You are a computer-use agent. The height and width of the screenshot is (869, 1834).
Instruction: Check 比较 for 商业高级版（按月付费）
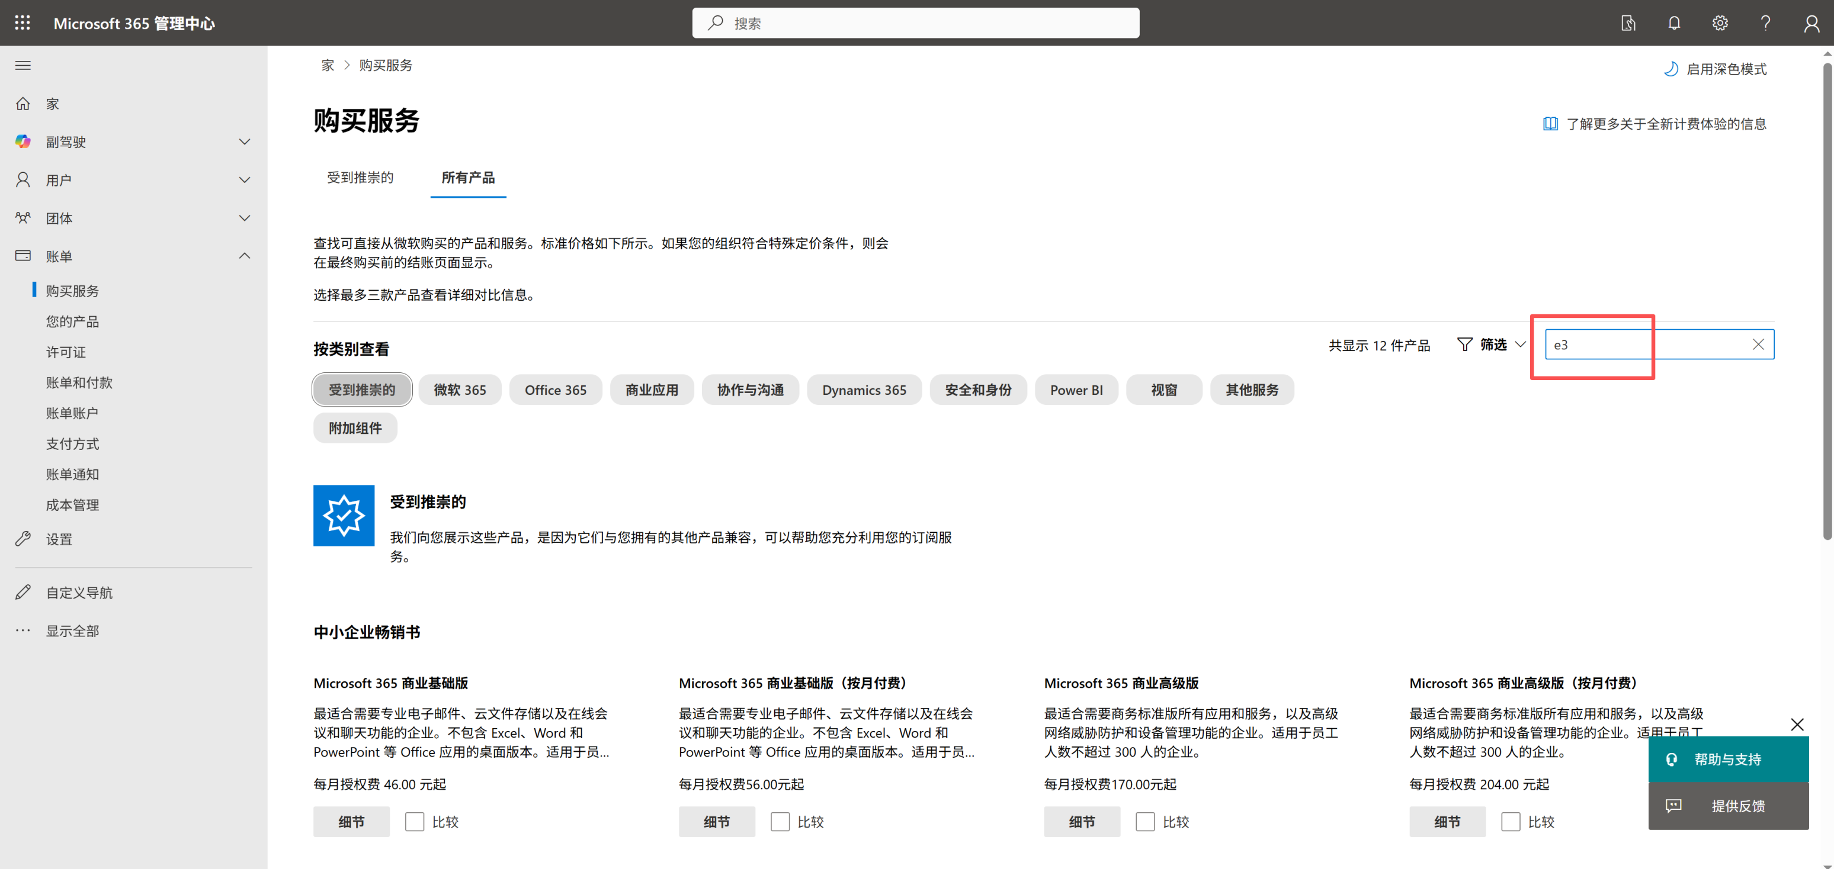tap(1512, 821)
